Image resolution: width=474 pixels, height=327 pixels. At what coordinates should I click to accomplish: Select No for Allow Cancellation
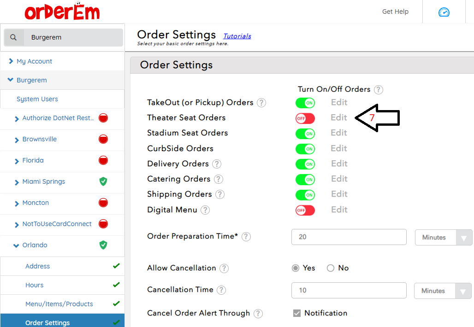pyautogui.click(x=331, y=268)
